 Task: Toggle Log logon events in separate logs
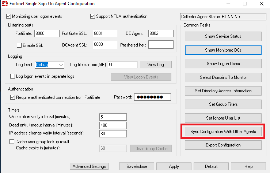12,76
